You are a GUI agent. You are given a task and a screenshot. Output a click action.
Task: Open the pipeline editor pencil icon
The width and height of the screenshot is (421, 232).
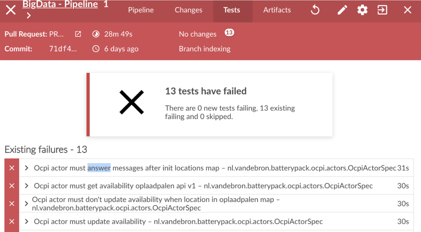pos(342,10)
